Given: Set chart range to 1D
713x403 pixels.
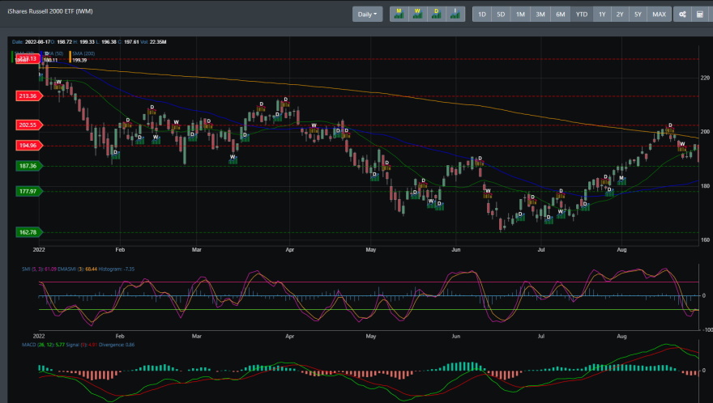Looking at the screenshot, I should click(x=482, y=14).
